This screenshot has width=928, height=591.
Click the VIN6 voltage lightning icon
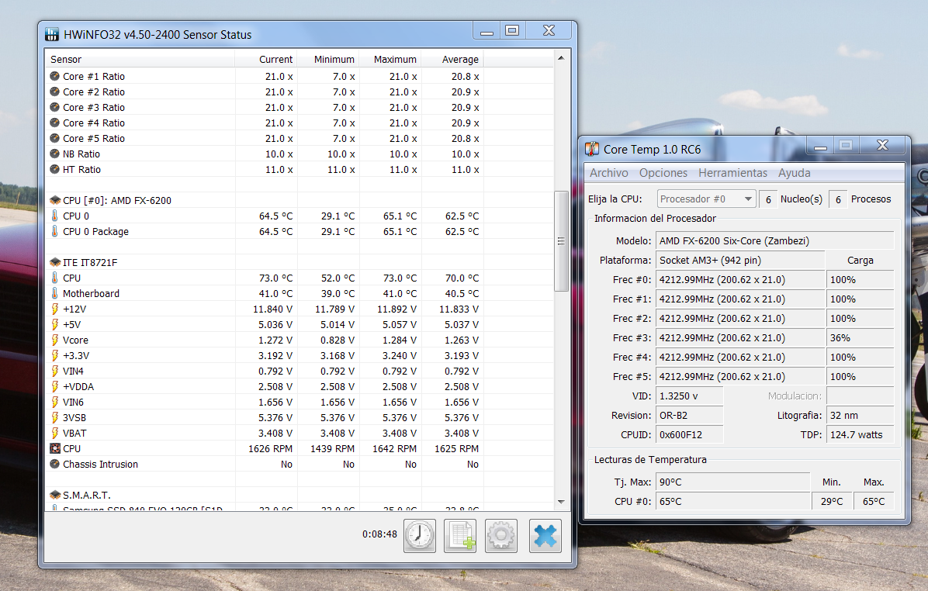click(54, 403)
